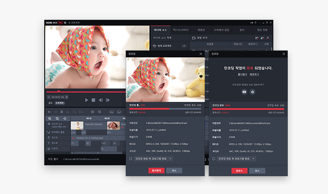Screen dimensions: 328x194
Task: Open after-encoding dropdown in completed encoding dialog
Action: click(237, 159)
